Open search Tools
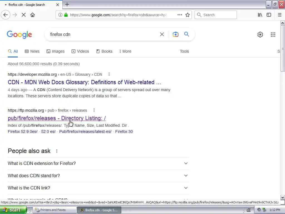 [184, 51]
